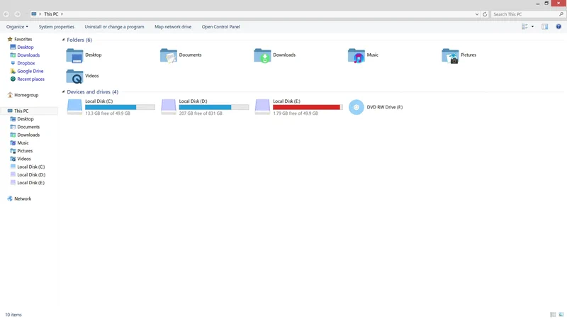567x319 pixels.
Task: Click Uninstall or change a program
Action: [114, 27]
